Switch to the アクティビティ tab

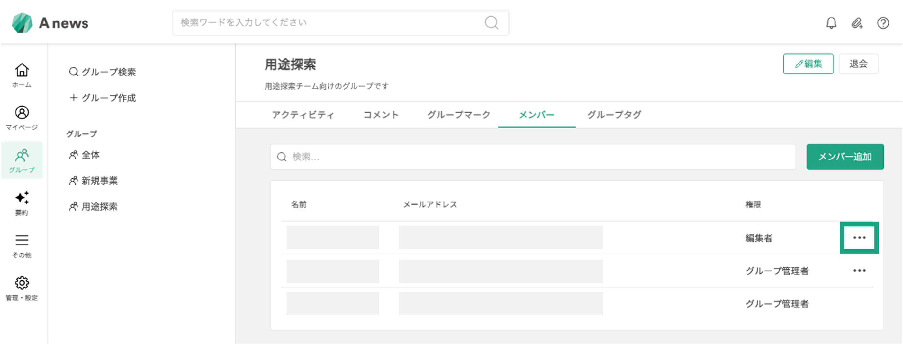(303, 115)
